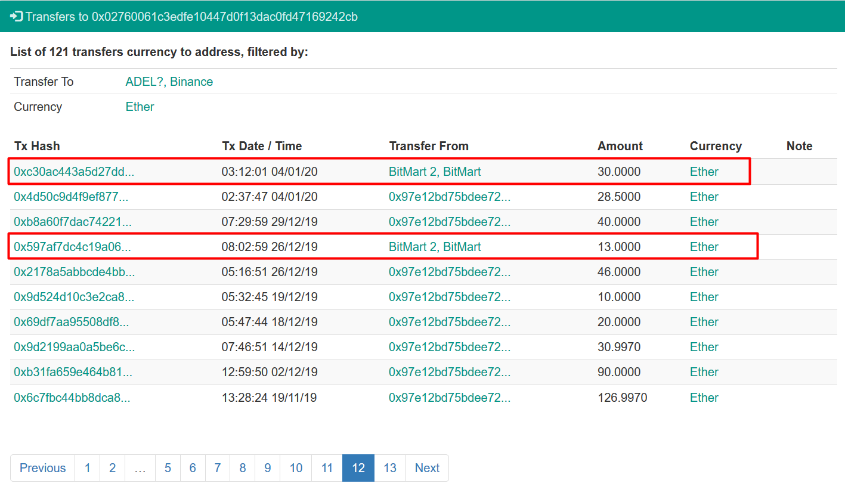Viewport: 845px width, 499px height.
Task: Click the Note column header
Action: pyautogui.click(x=799, y=146)
